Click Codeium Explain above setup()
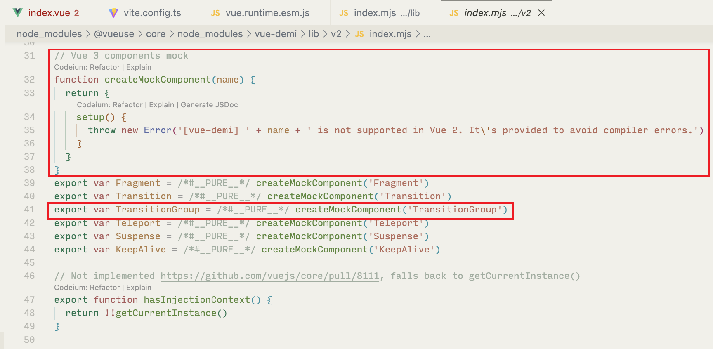 [x=161, y=105]
